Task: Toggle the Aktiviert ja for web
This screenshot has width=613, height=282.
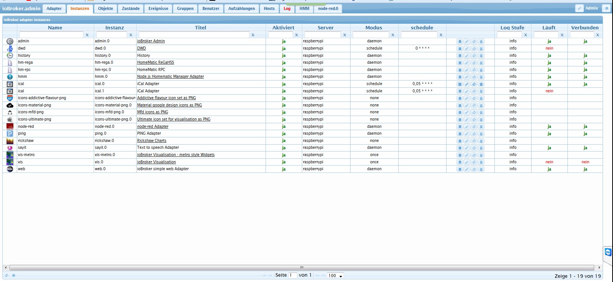Action: [284, 169]
